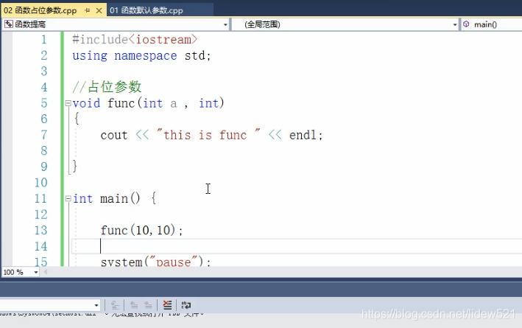The width and height of the screenshot is (522, 328).
Task: Go to previous message in output toolbar
Action: coord(134,305)
